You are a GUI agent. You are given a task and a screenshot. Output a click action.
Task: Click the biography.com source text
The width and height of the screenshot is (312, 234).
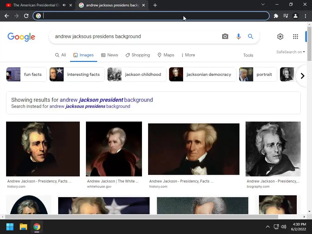click(x=258, y=187)
